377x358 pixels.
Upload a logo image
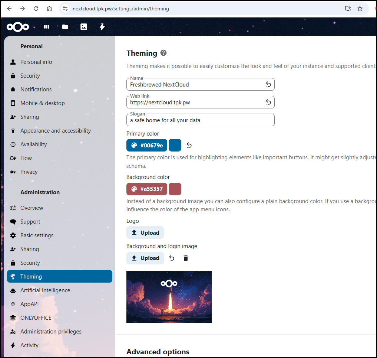[x=145, y=232]
